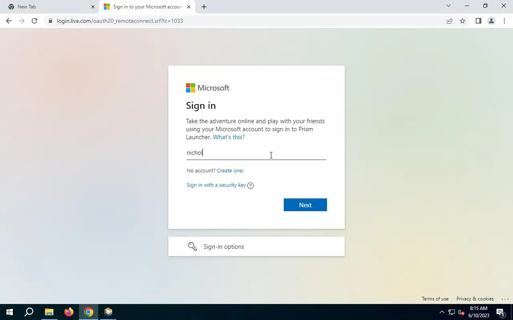View site information via the lock icon
513x320 pixels.
50,21
